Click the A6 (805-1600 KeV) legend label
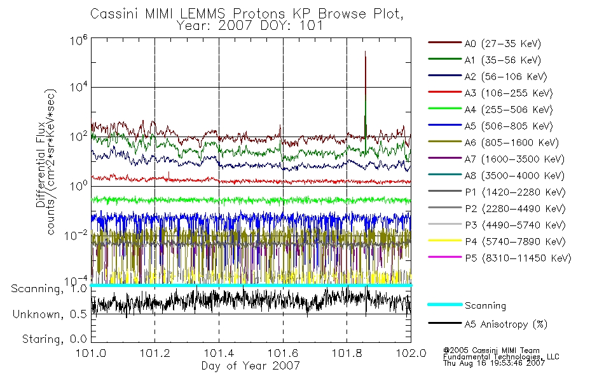 [511, 143]
